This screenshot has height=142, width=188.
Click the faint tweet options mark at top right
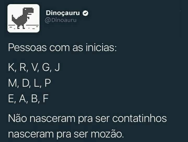click(181, 11)
